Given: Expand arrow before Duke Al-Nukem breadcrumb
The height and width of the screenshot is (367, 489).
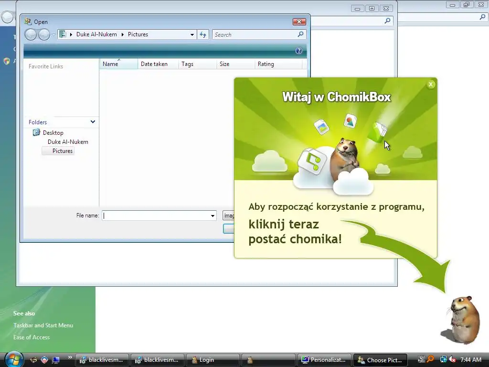Looking at the screenshot, I should 71,34.
